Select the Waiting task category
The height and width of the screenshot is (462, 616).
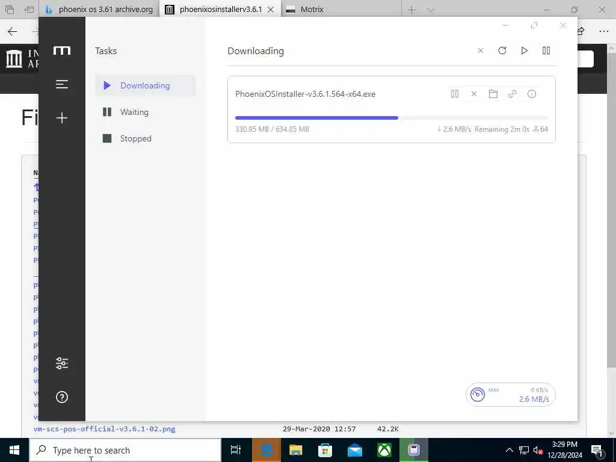146,112
